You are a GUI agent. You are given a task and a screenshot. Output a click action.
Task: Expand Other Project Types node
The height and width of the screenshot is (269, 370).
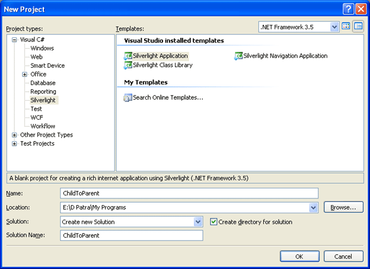pos(14,135)
